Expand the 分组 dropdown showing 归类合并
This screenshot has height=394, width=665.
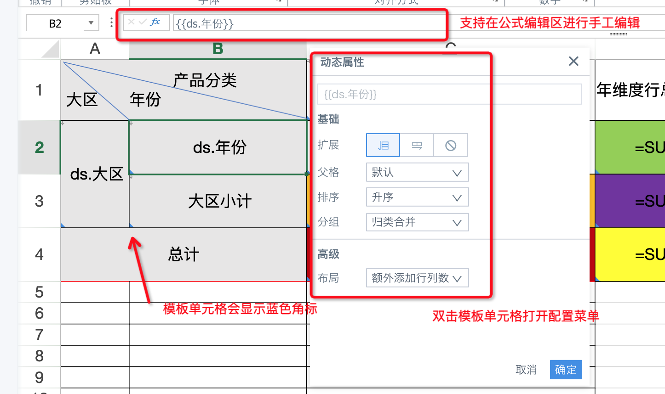click(x=417, y=222)
